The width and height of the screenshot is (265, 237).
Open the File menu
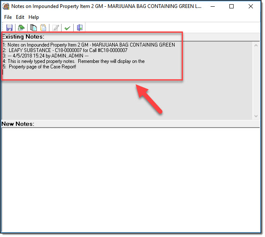pyautogui.click(x=8, y=17)
